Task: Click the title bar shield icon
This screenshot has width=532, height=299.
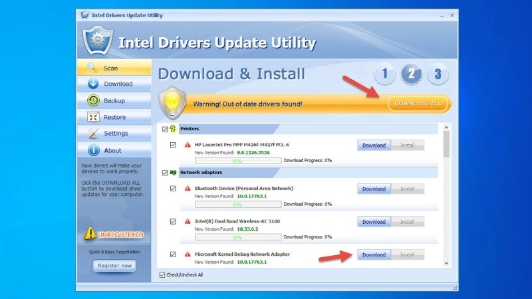Action: [x=85, y=15]
